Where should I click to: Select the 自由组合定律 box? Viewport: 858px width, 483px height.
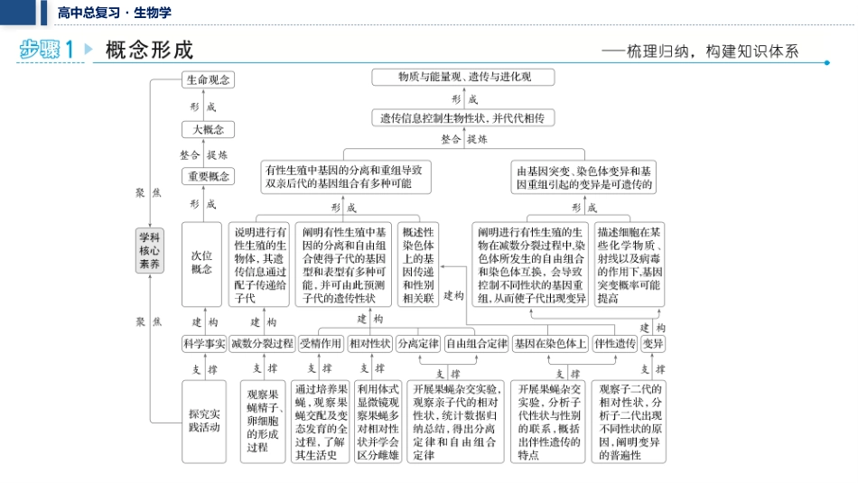477,343
